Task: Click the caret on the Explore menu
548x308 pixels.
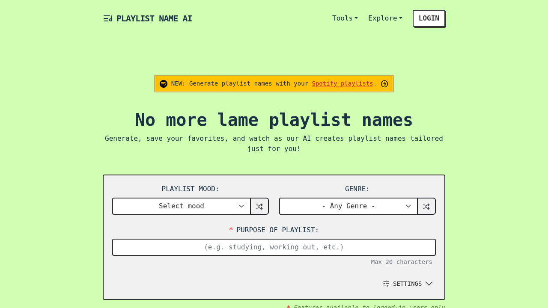Action: 401,18
